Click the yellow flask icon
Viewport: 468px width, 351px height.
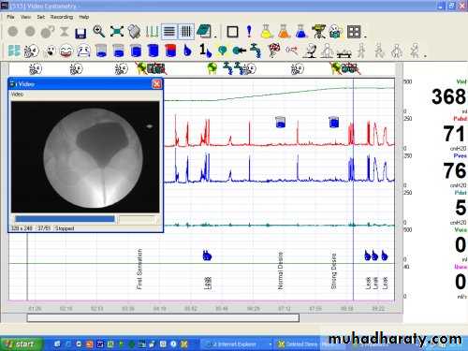click(267, 32)
